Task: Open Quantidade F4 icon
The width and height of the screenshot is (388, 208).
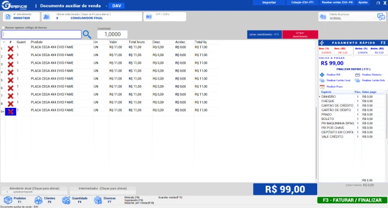Action: point(66,200)
